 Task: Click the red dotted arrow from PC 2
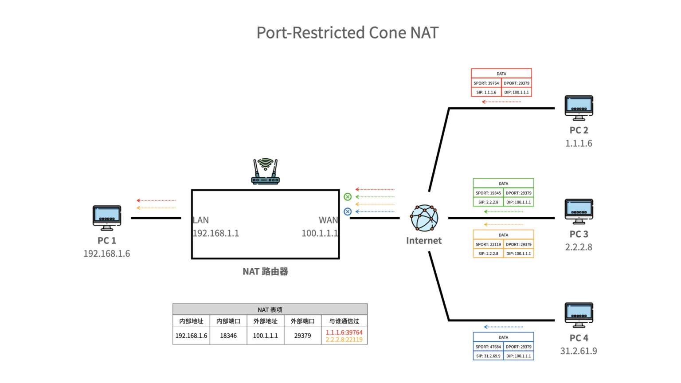click(x=501, y=102)
